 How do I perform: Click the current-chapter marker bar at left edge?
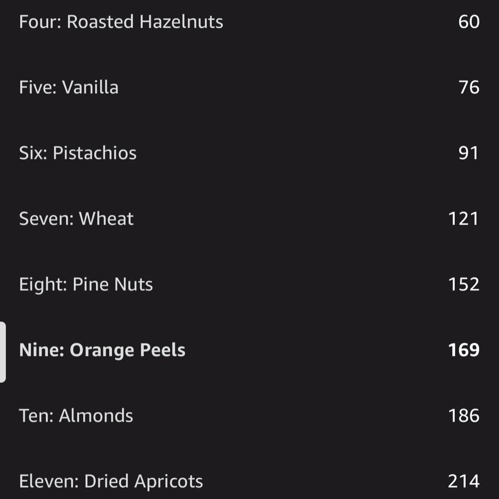pyautogui.click(x=3, y=352)
